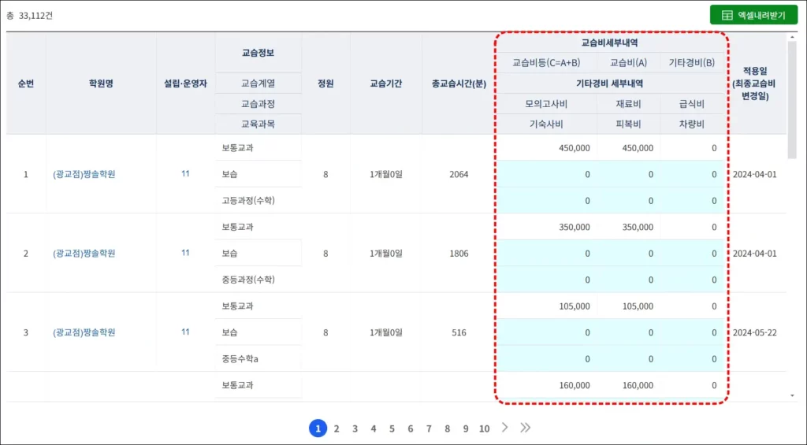The height and width of the screenshot is (445, 807).
Task: Click operator link 11 in row 3
Action: (185, 332)
